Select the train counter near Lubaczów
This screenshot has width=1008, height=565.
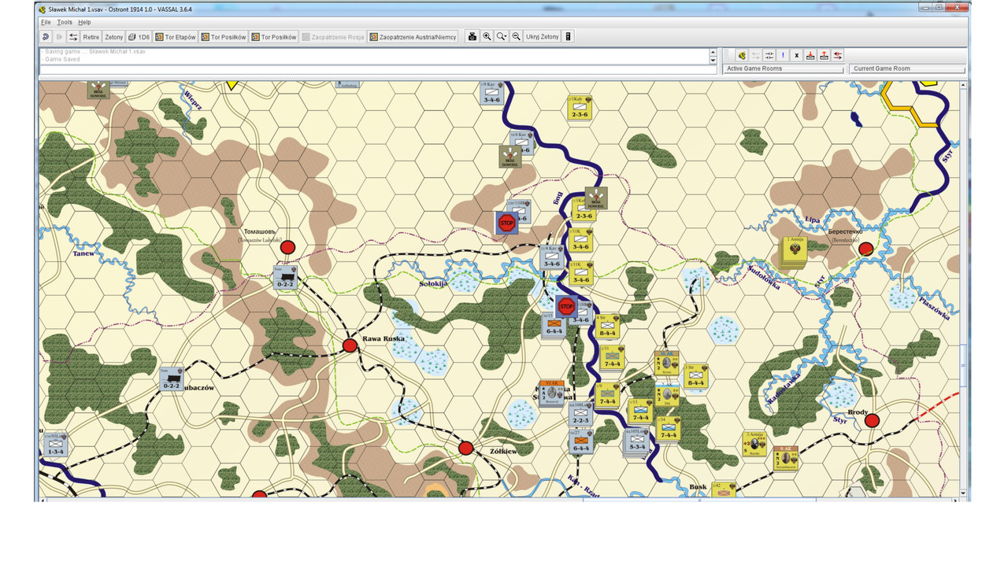[x=171, y=379]
